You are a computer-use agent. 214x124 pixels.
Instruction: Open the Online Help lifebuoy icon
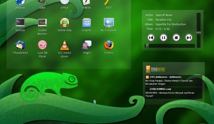click(65, 23)
